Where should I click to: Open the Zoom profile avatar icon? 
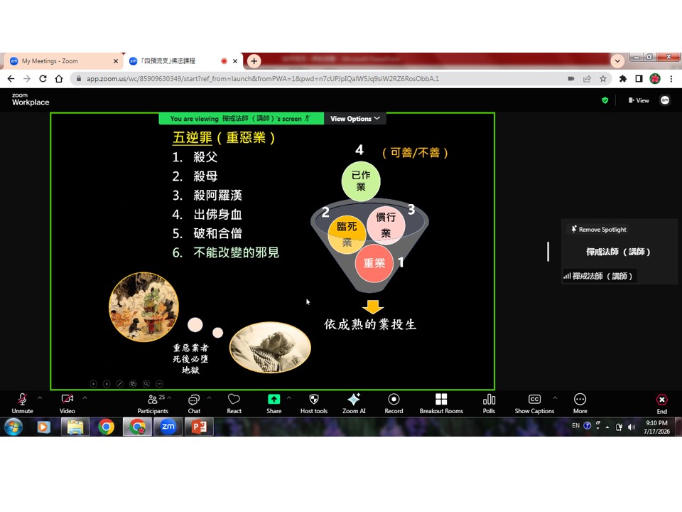tap(665, 100)
